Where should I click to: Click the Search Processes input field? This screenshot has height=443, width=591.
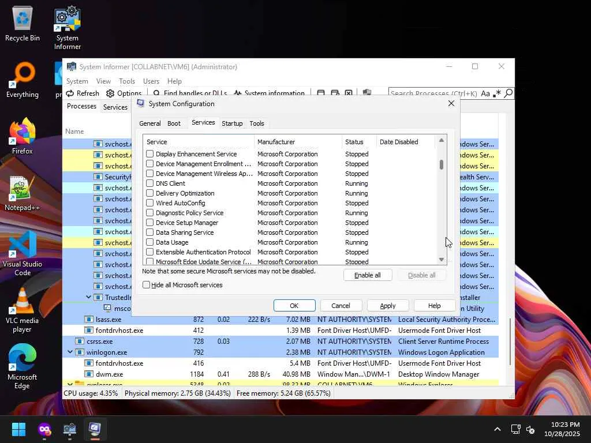coord(433,93)
